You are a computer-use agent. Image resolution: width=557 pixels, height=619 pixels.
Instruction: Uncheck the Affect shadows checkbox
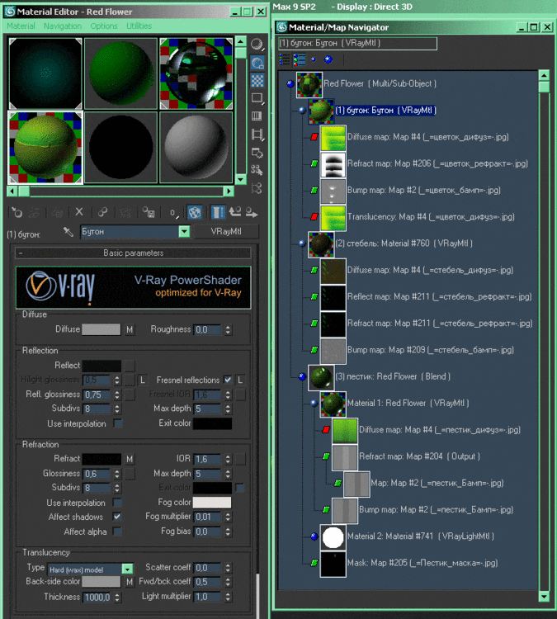[x=117, y=517]
